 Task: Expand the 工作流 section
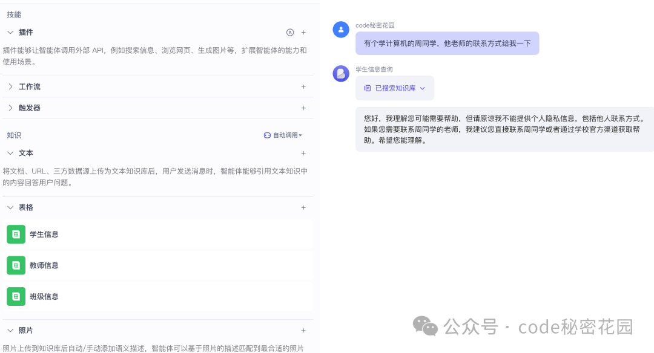click(x=10, y=86)
